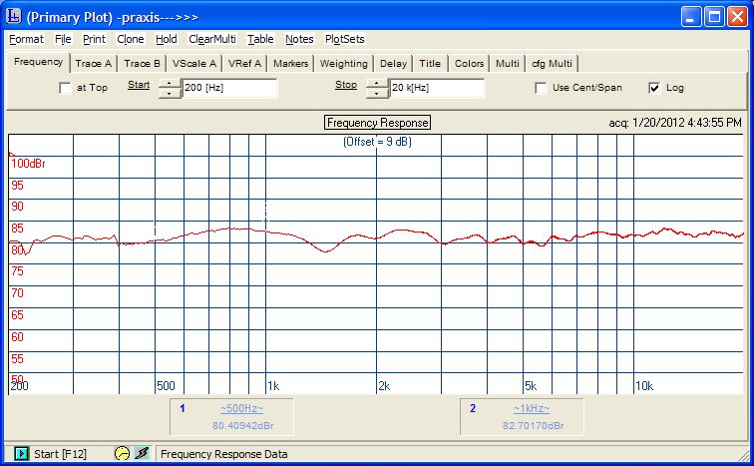Switch to the Trace B tab

click(142, 64)
